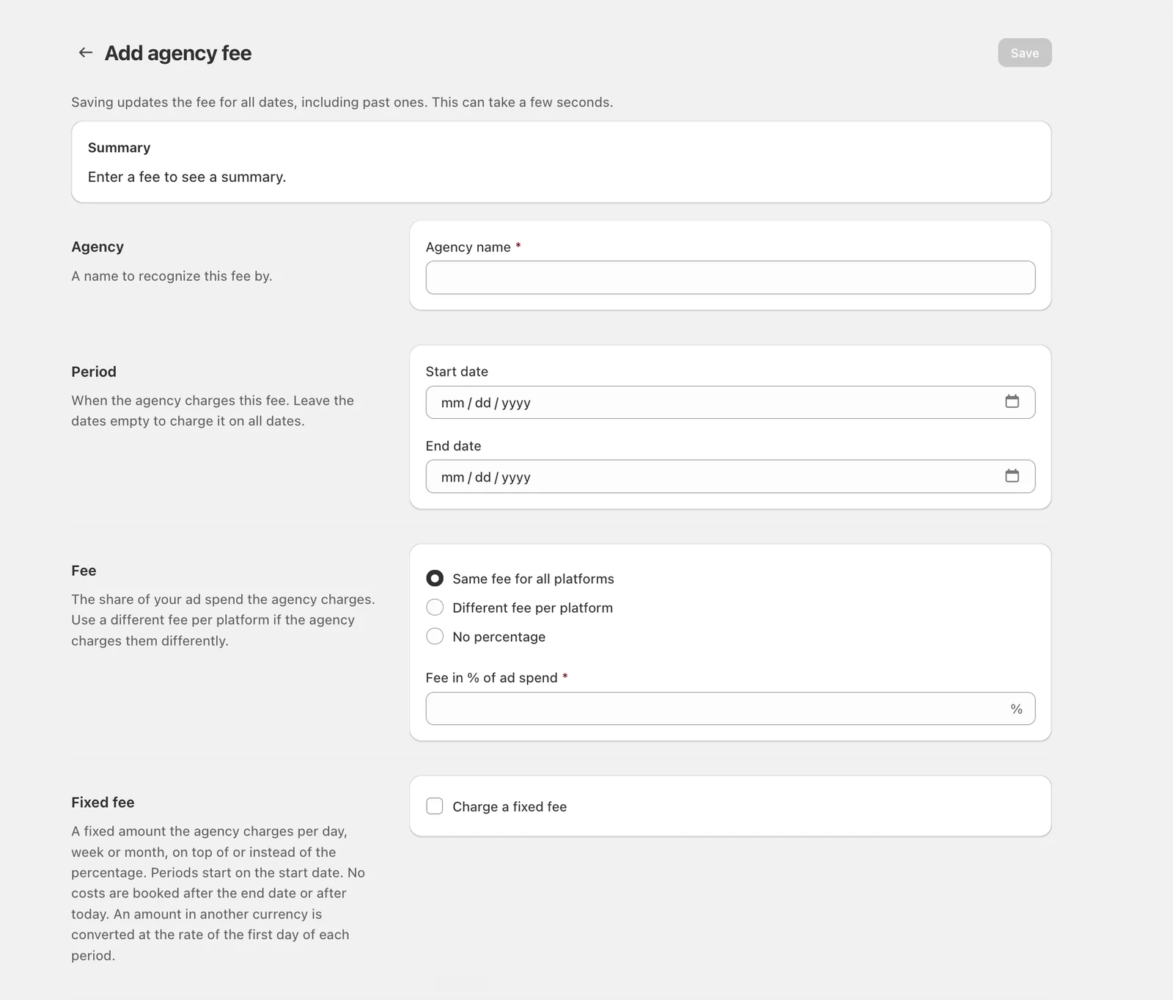Viewport: 1173px width, 1000px height.
Task: Click the Agency section heading
Action: (x=98, y=247)
